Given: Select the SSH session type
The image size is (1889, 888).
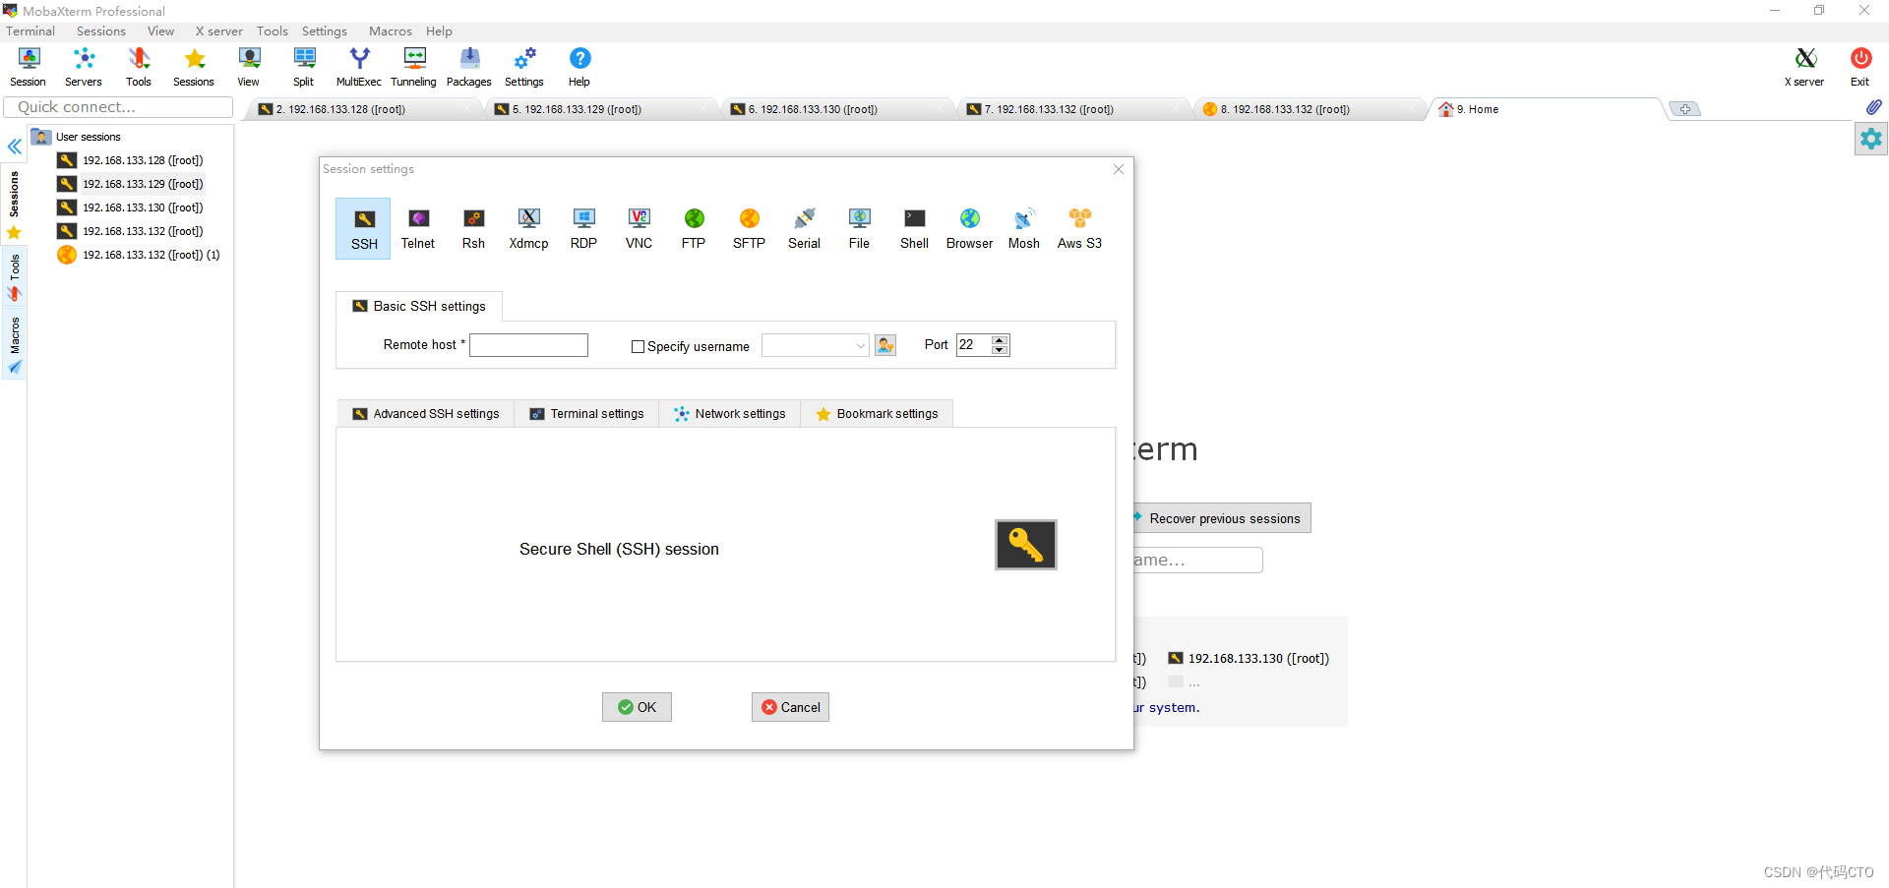Looking at the screenshot, I should click(x=363, y=229).
